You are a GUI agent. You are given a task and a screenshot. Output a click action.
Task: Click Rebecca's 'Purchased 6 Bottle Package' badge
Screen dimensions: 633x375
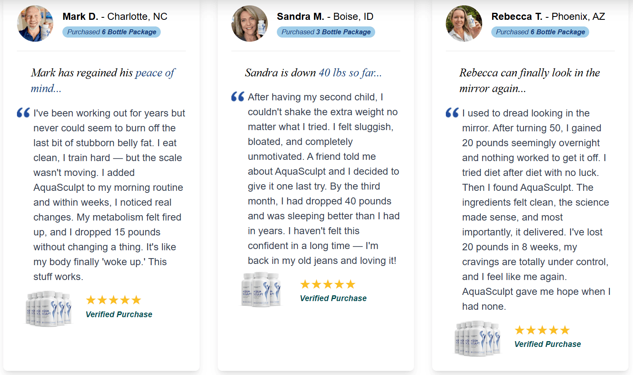540,32
